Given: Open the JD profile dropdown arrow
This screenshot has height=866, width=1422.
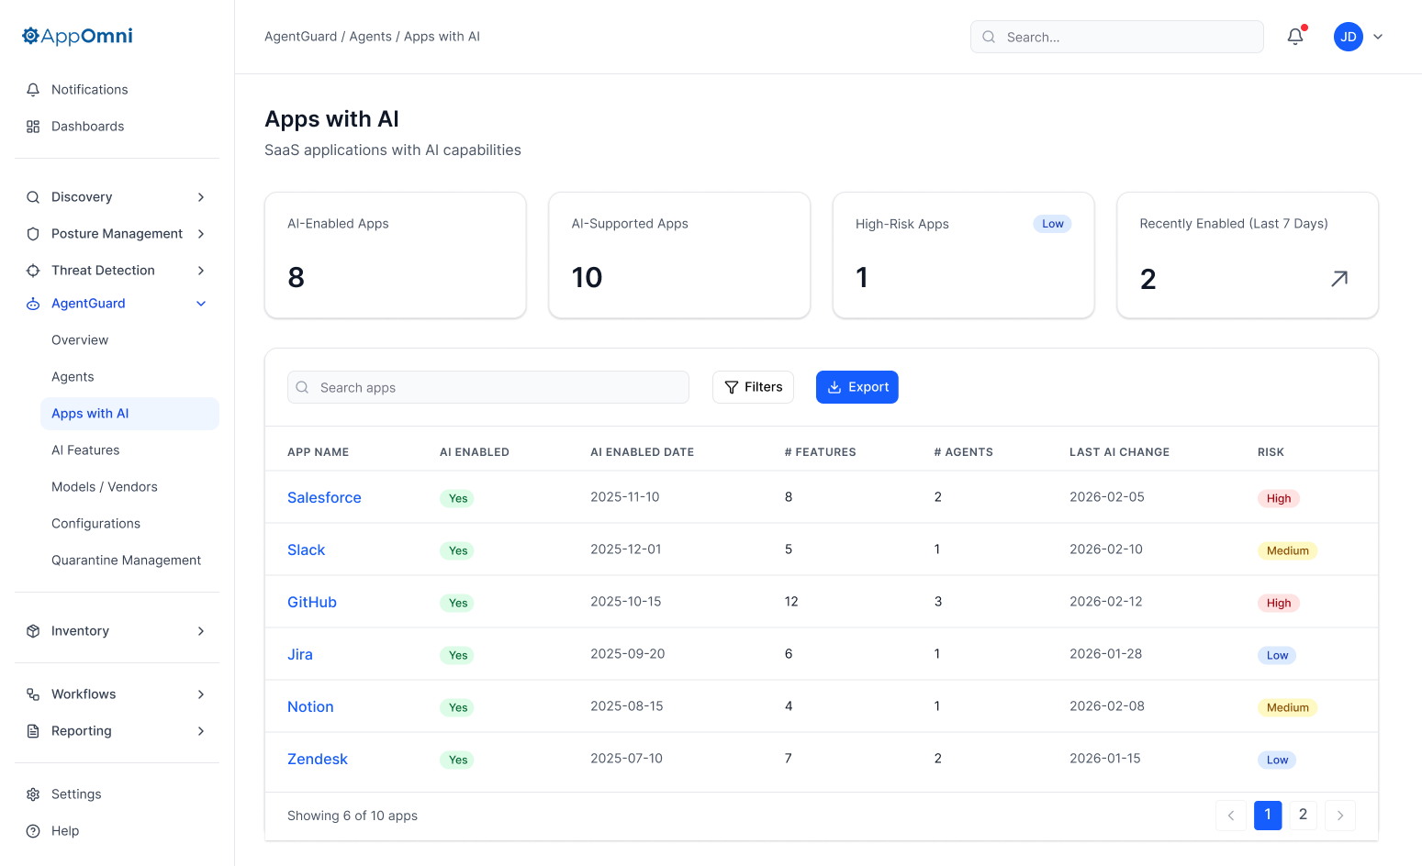Looking at the screenshot, I should pyautogui.click(x=1378, y=37).
